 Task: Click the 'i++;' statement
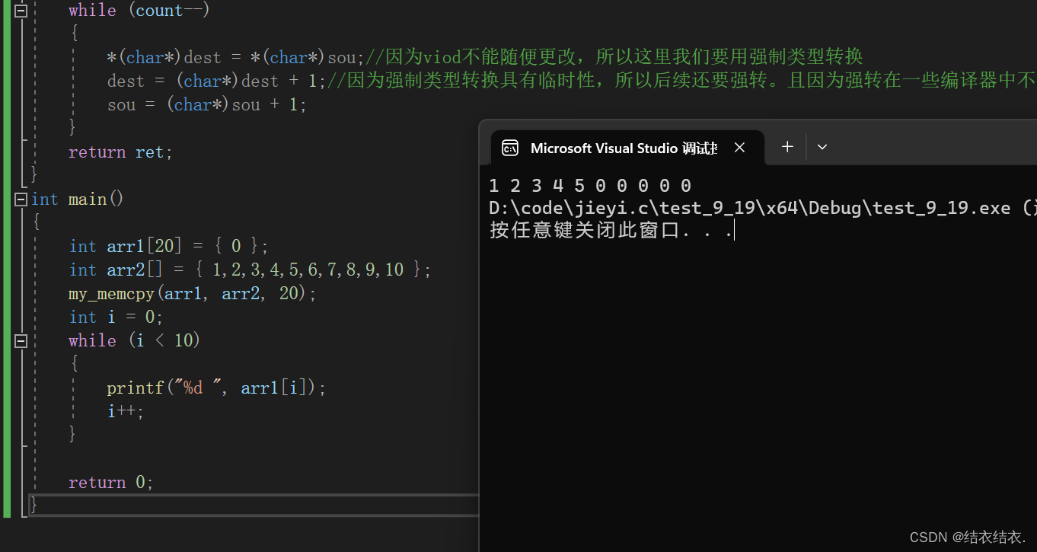pyautogui.click(x=125, y=411)
